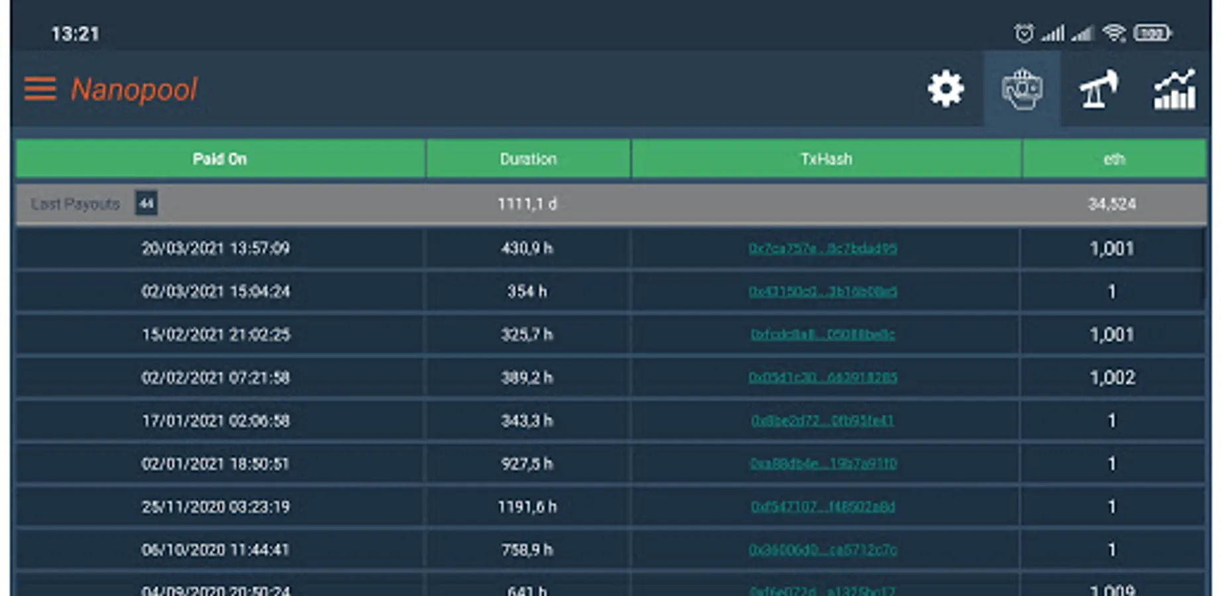The height and width of the screenshot is (596, 1221).
Task: Tap the Wi-Fi status icon
Action: tap(1114, 32)
